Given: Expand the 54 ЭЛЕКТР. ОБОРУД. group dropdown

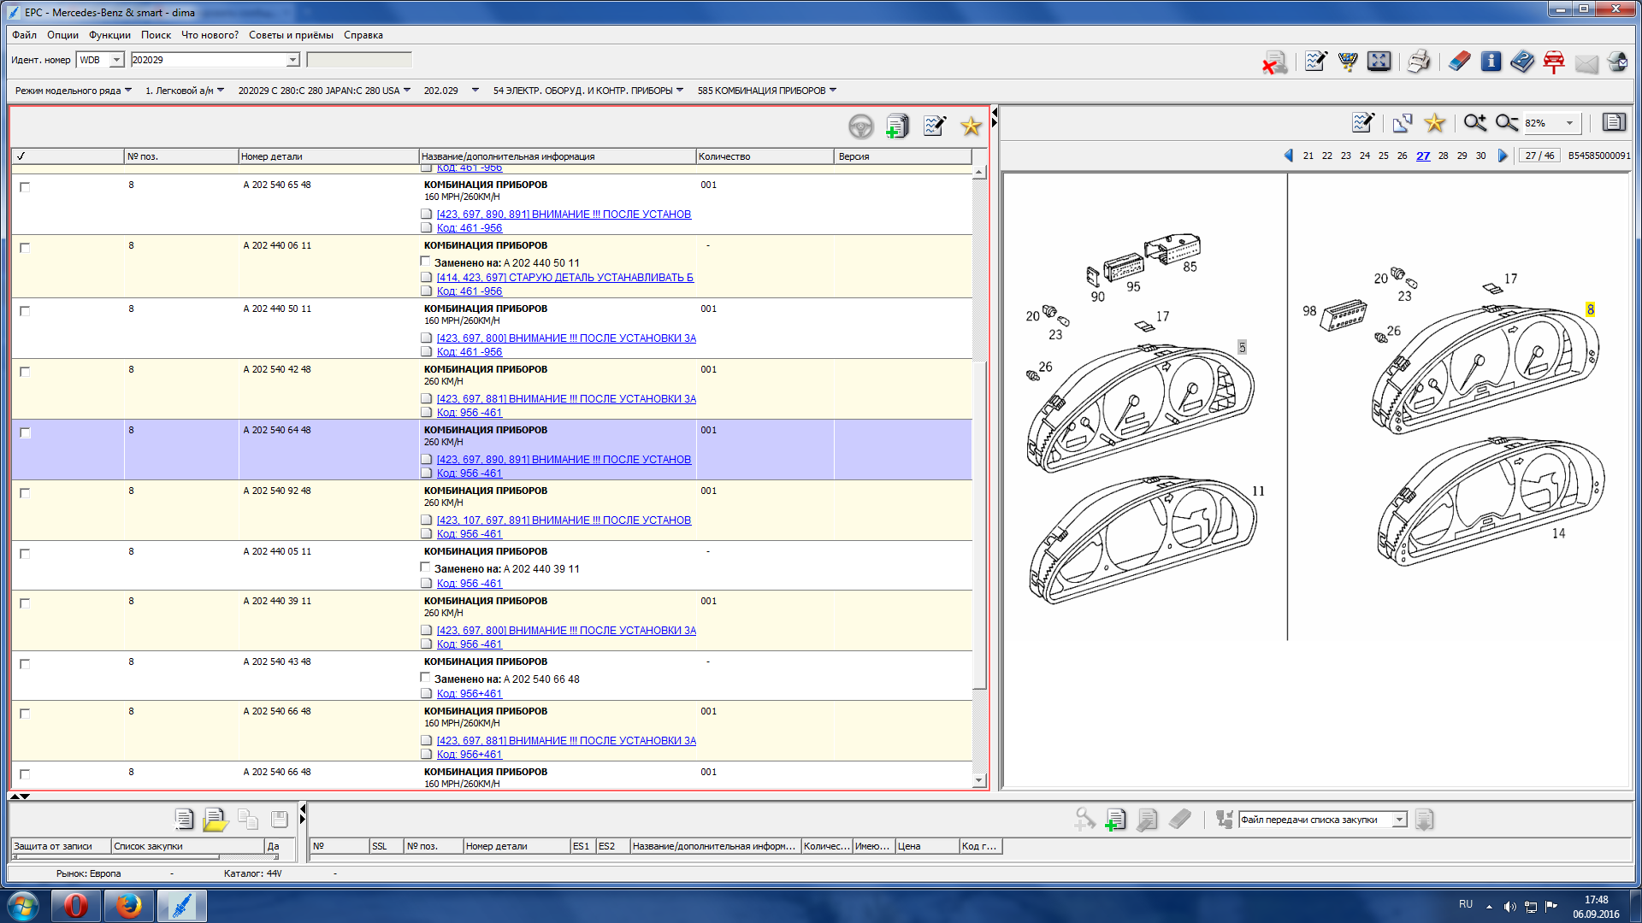Looking at the screenshot, I should [680, 90].
